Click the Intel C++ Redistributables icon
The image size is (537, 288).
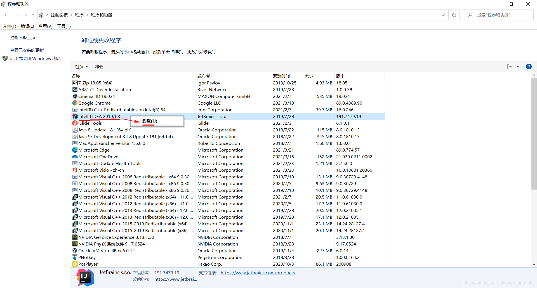(75, 110)
